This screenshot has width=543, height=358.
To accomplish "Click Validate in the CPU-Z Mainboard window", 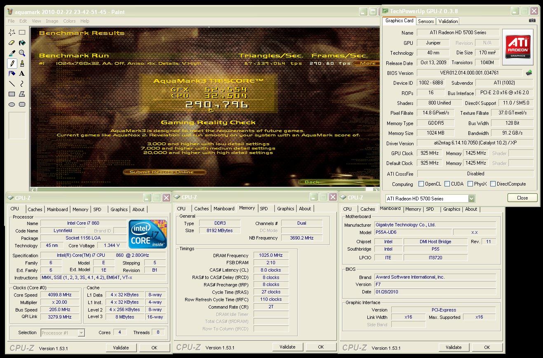I will (x=454, y=347).
